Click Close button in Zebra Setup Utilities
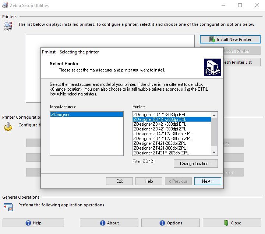 pos(232,223)
